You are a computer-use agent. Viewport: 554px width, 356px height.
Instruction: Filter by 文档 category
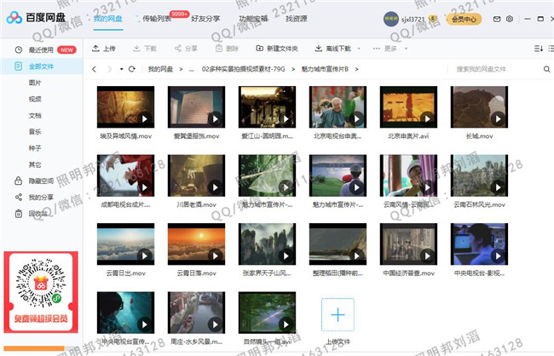click(x=35, y=116)
